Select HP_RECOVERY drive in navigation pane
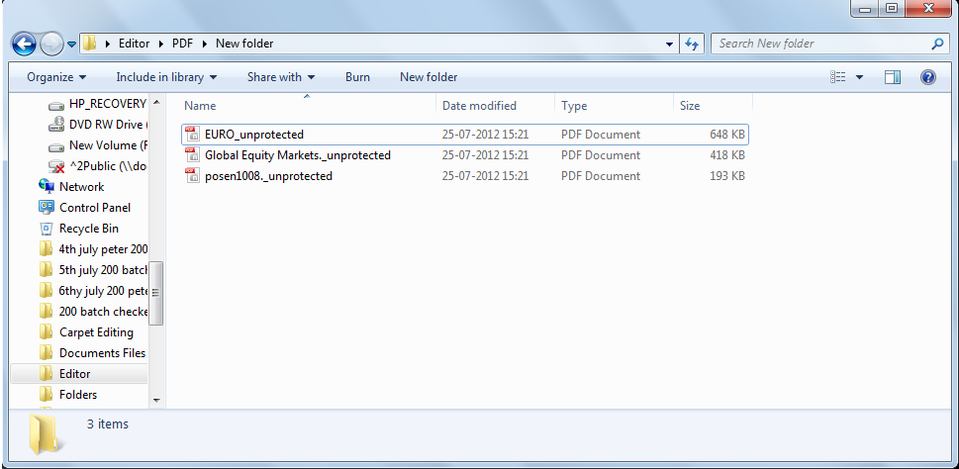Image resolution: width=959 pixels, height=469 pixels. [x=108, y=104]
